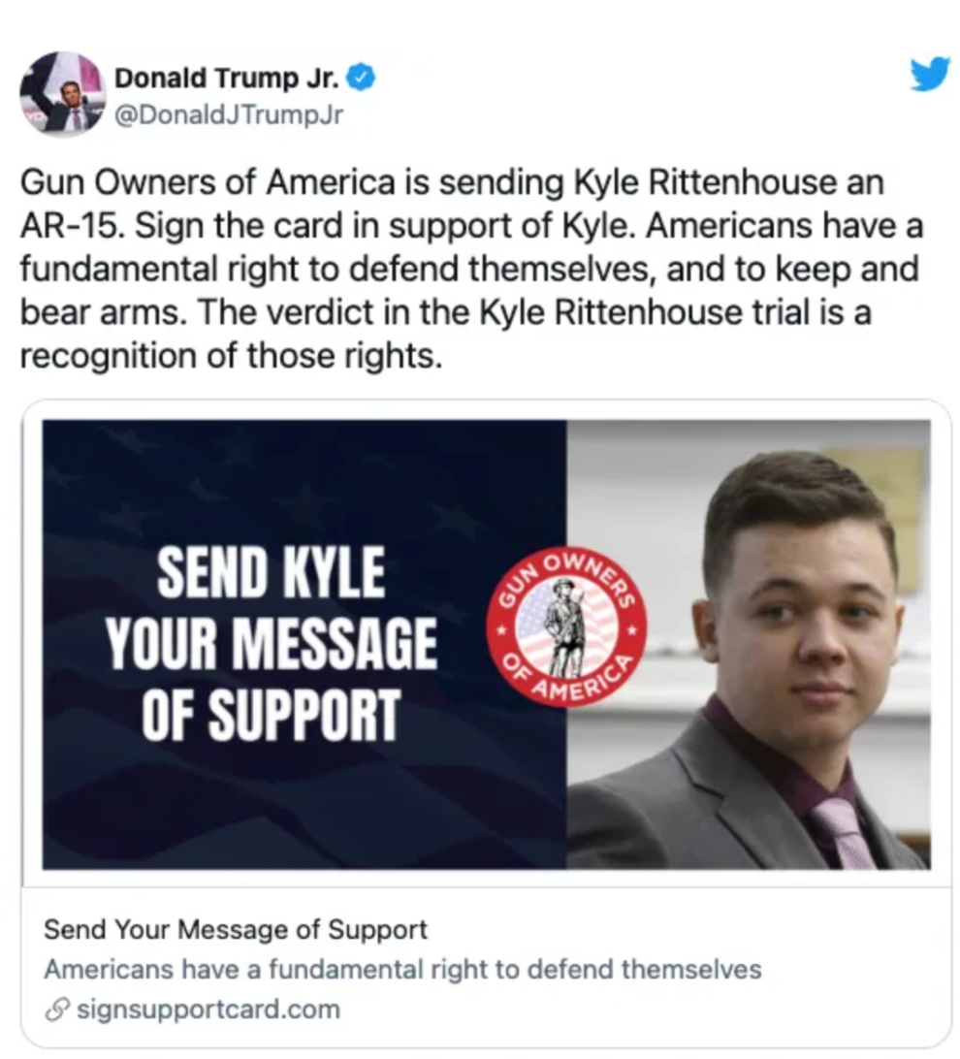This screenshot has width=960, height=1059.
Task: Open the Send Kyle message banner image
Action: pyautogui.click(x=486, y=644)
